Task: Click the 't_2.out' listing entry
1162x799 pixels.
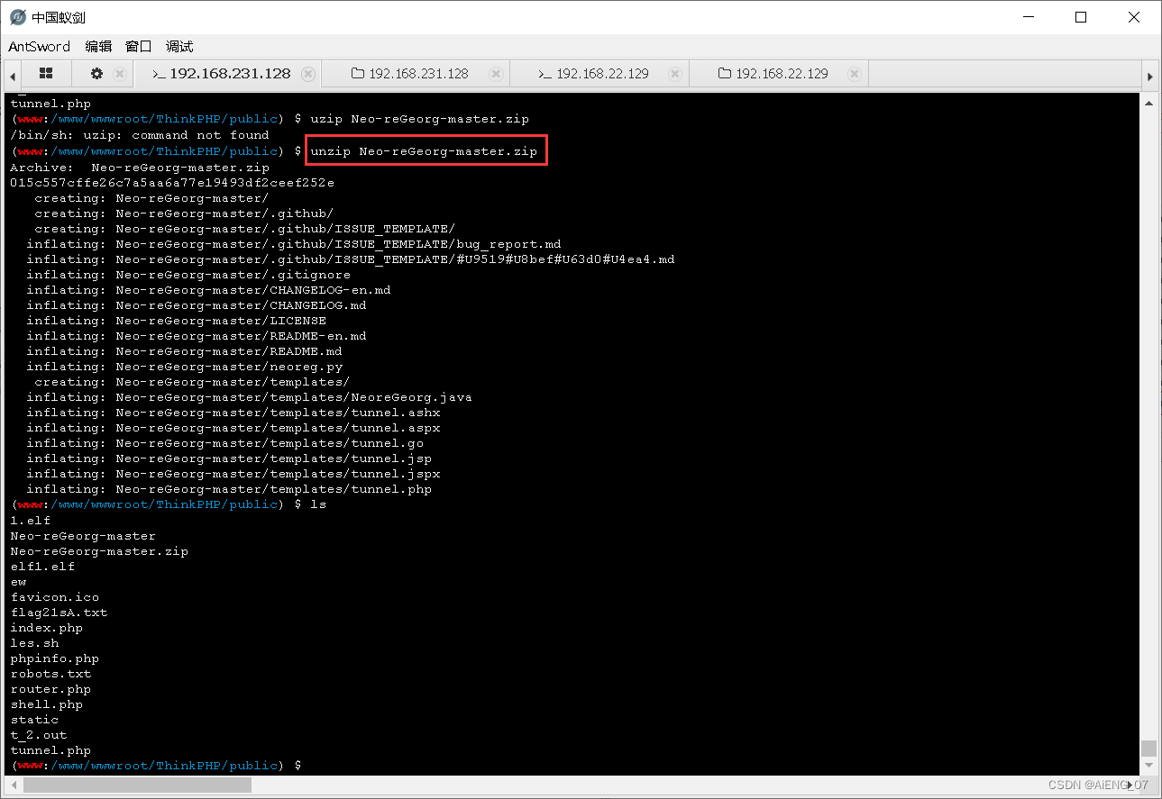Action: click(x=39, y=735)
